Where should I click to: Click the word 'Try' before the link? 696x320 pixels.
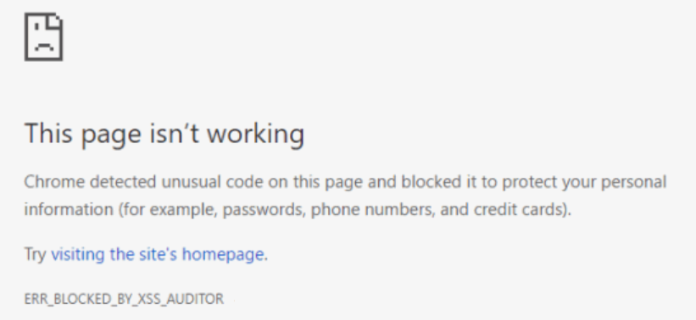[x=35, y=255]
